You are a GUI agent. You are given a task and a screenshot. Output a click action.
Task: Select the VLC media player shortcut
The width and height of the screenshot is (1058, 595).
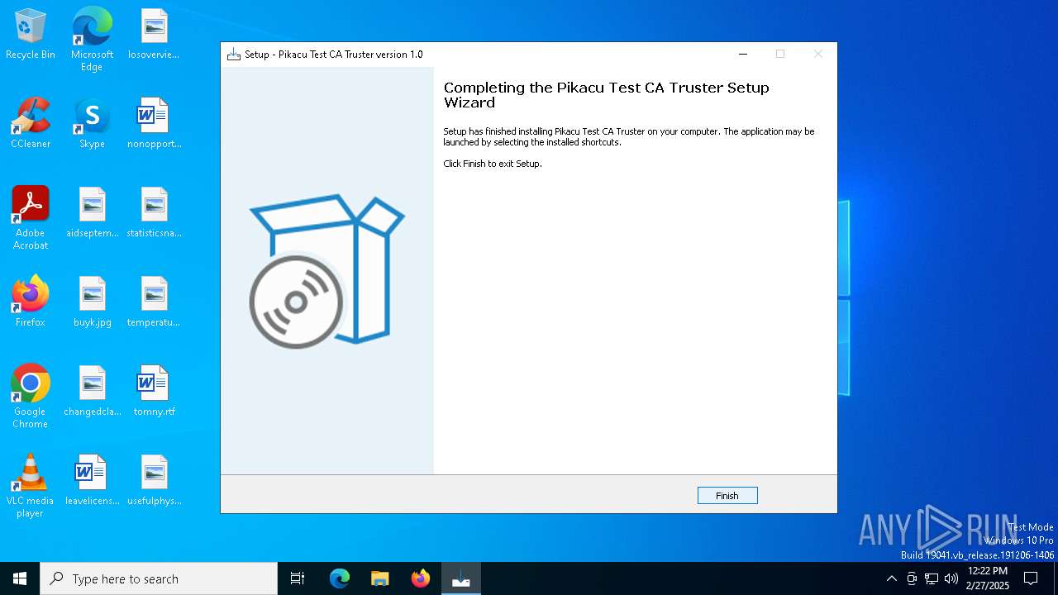tap(31, 486)
